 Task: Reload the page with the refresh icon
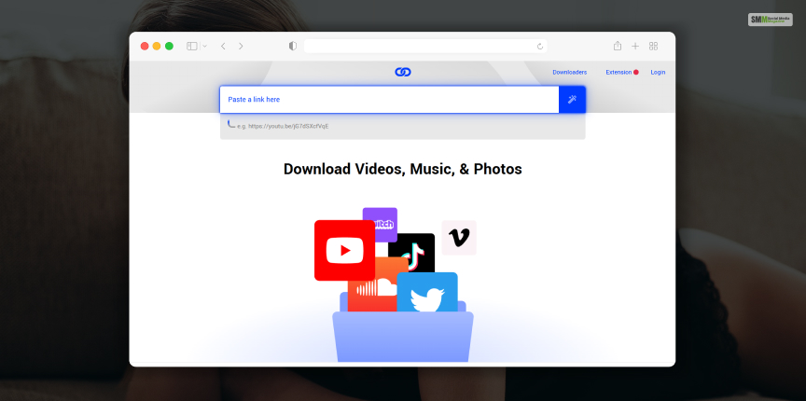point(540,47)
